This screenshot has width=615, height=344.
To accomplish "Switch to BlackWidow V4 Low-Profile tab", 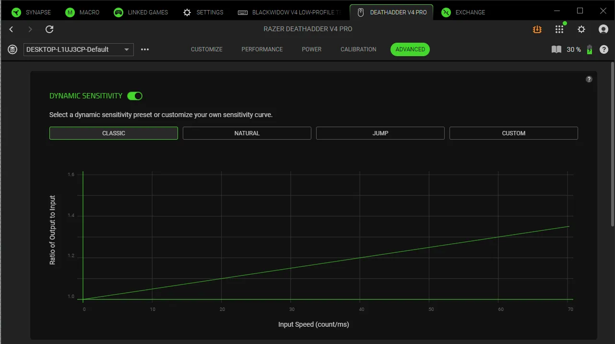I will pos(290,12).
